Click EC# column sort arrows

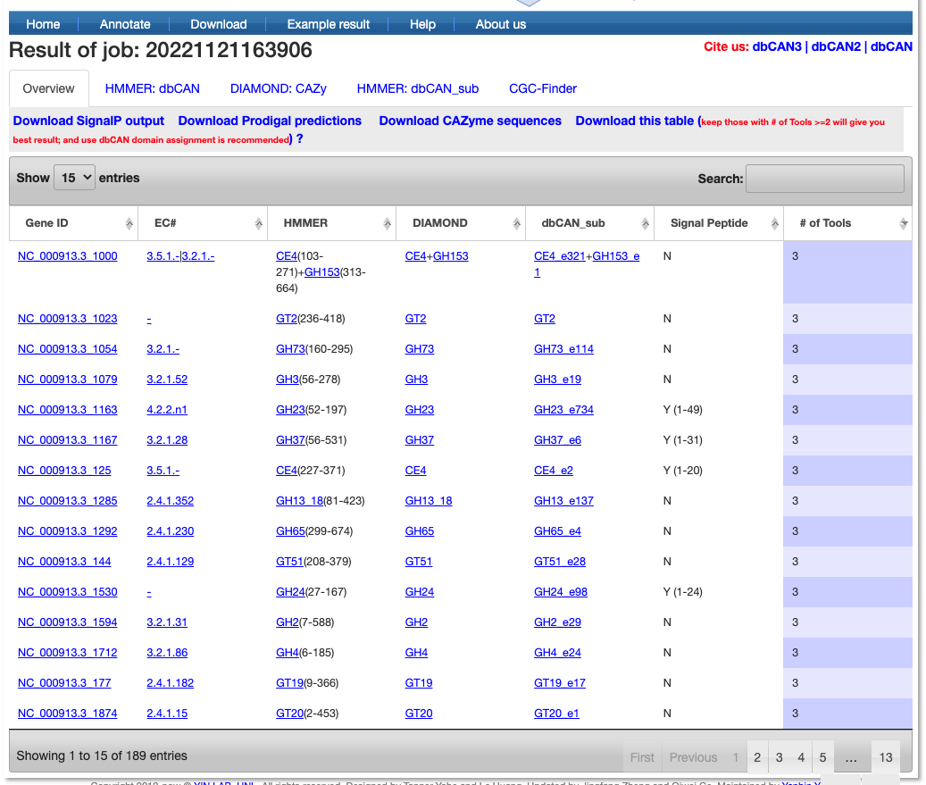(258, 223)
